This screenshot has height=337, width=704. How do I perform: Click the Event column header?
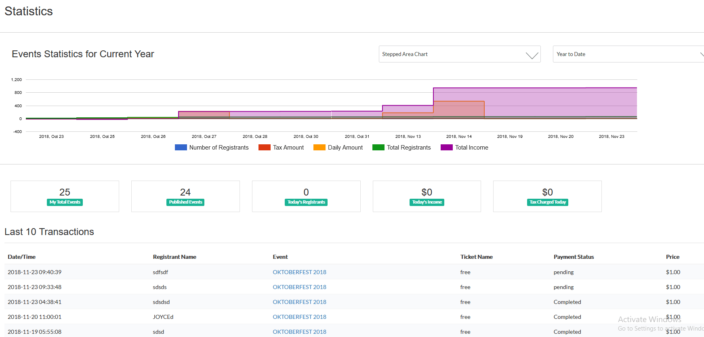[x=280, y=257]
